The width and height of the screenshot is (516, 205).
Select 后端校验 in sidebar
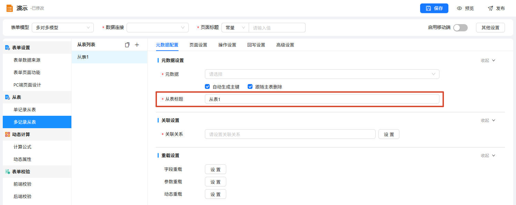[x=37, y=196]
